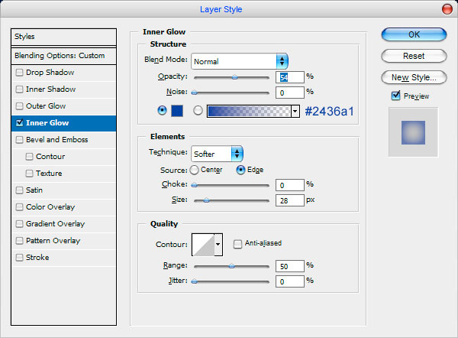Screen dimensions: 458x338
Task: Select the Stroke style label
Action: 37,258
